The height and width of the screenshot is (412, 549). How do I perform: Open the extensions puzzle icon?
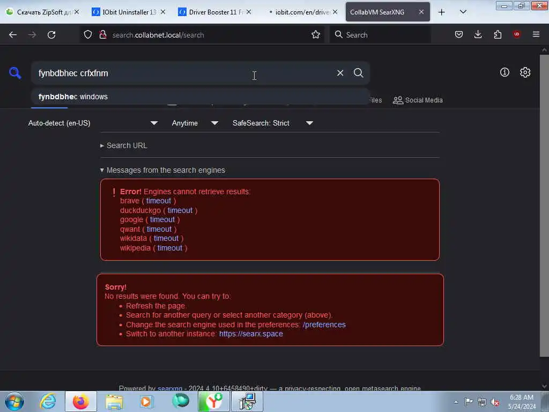498,34
